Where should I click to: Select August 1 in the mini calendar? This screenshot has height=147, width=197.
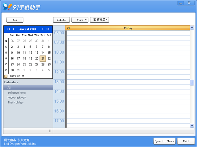click(x=49, y=41)
